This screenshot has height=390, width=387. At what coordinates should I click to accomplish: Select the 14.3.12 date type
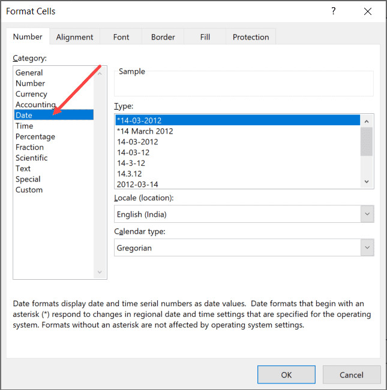click(x=130, y=174)
